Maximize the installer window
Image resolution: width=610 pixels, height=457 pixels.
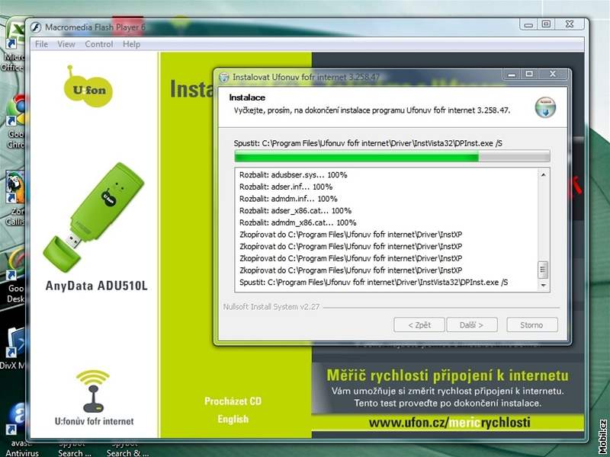point(529,74)
